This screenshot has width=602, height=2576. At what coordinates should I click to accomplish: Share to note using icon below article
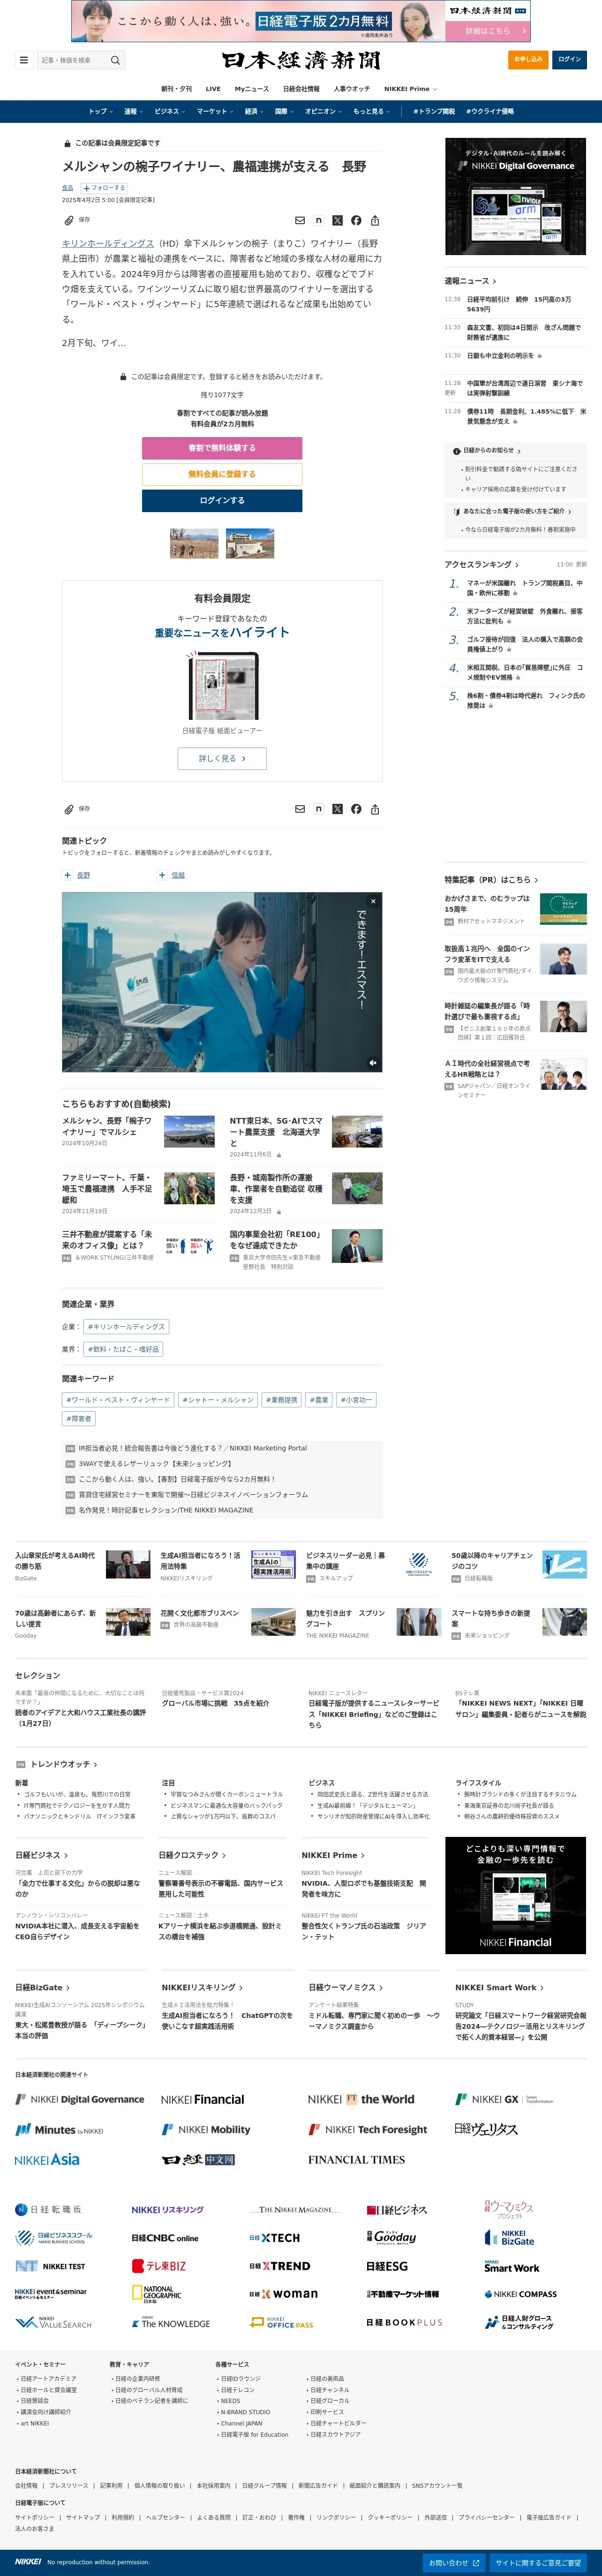[319, 809]
